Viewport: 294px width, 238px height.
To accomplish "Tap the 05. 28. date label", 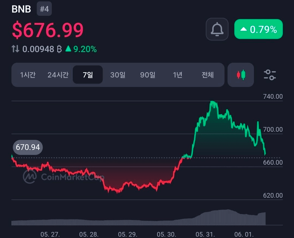I will 89,234.
